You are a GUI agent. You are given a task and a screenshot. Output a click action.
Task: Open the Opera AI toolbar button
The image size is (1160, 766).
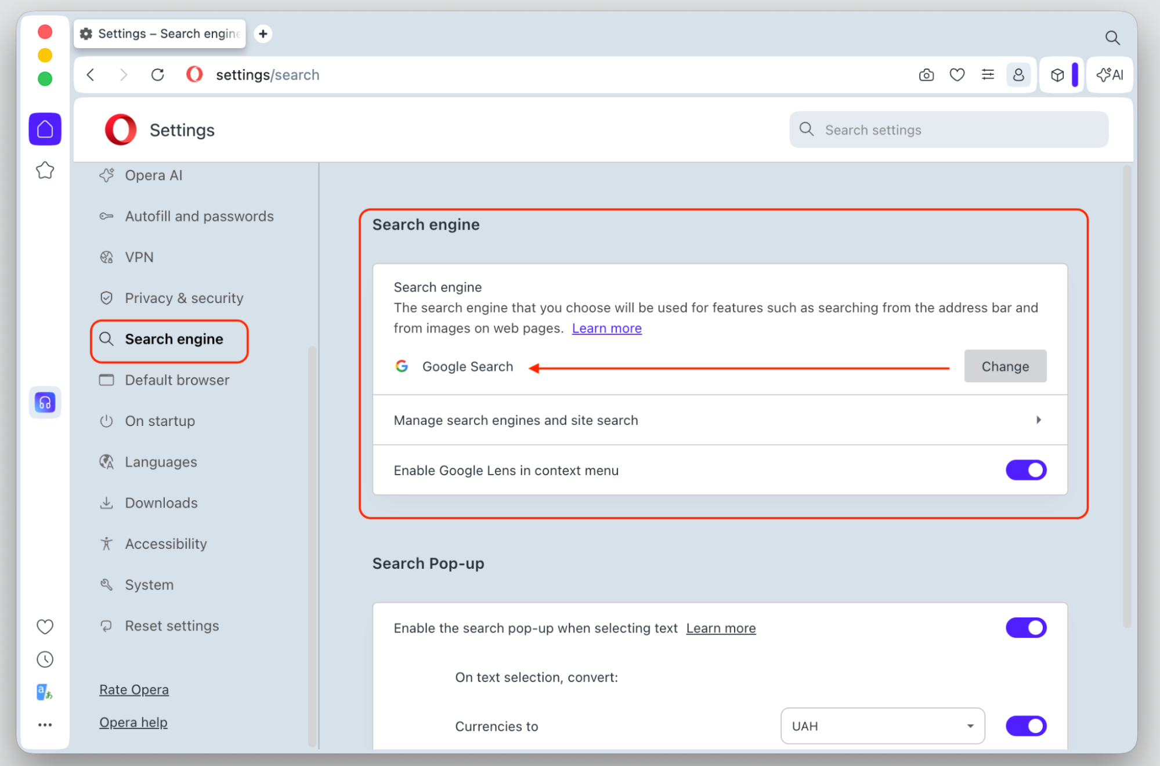(x=1110, y=75)
